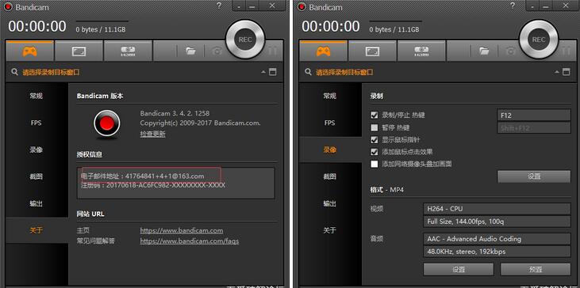The width and height of the screenshot is (580, 288).
Task: Open https://www.bandicam.com homepage link
Action: [182, 230]
